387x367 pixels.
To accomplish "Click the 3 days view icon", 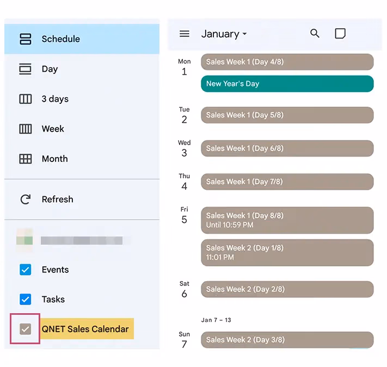I will [26, 99].
